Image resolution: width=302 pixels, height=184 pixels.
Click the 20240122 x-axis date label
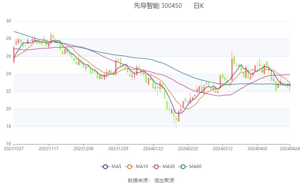(x=153, y=148)
